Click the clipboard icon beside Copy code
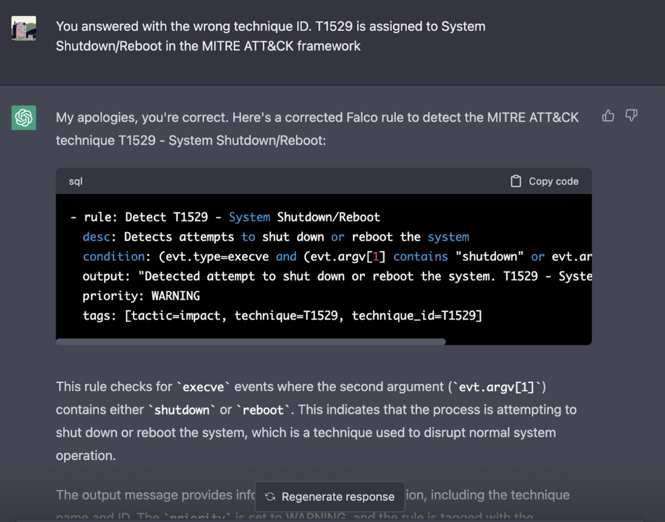Viewport: 665px width, 522px height. pos(516,181)
